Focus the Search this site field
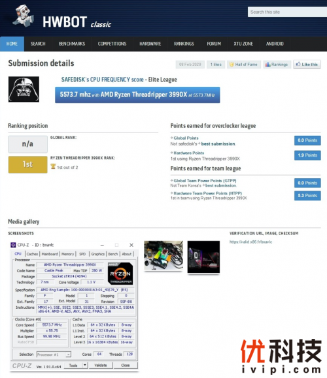 click(x=287, y=12)
